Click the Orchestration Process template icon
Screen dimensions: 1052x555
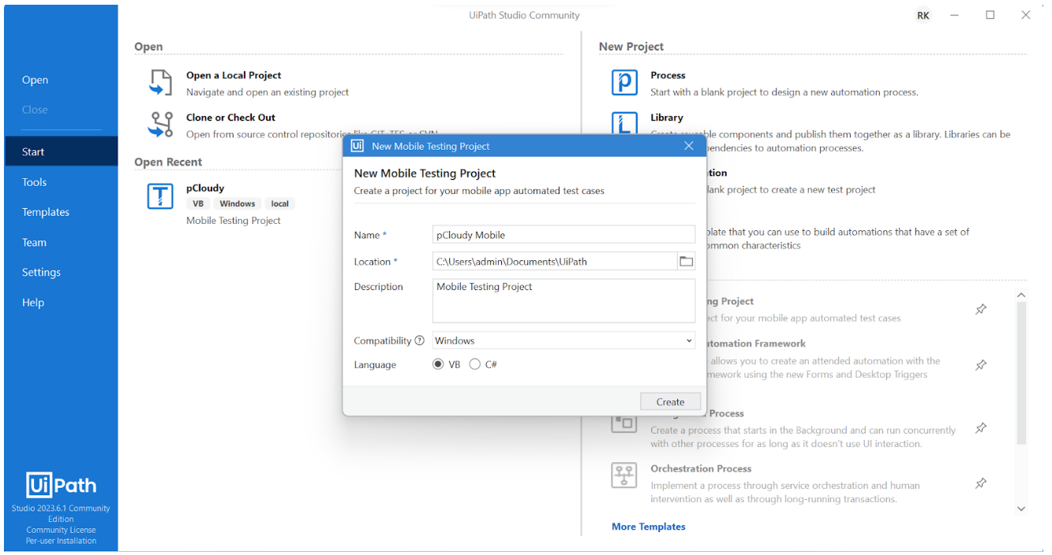pos(624,475)
